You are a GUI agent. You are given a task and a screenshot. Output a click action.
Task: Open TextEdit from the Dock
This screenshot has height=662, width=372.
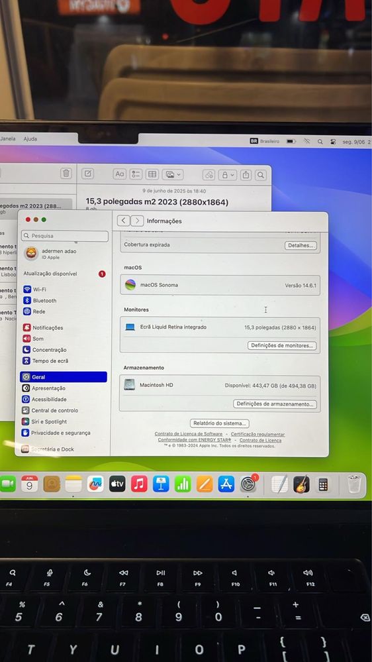[x=279, y=484]
